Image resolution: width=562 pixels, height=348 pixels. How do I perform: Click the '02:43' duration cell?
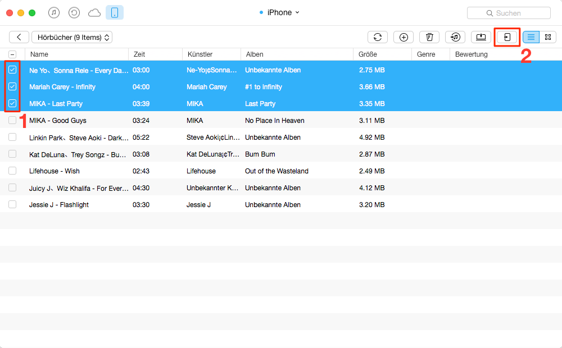[141, 171]
